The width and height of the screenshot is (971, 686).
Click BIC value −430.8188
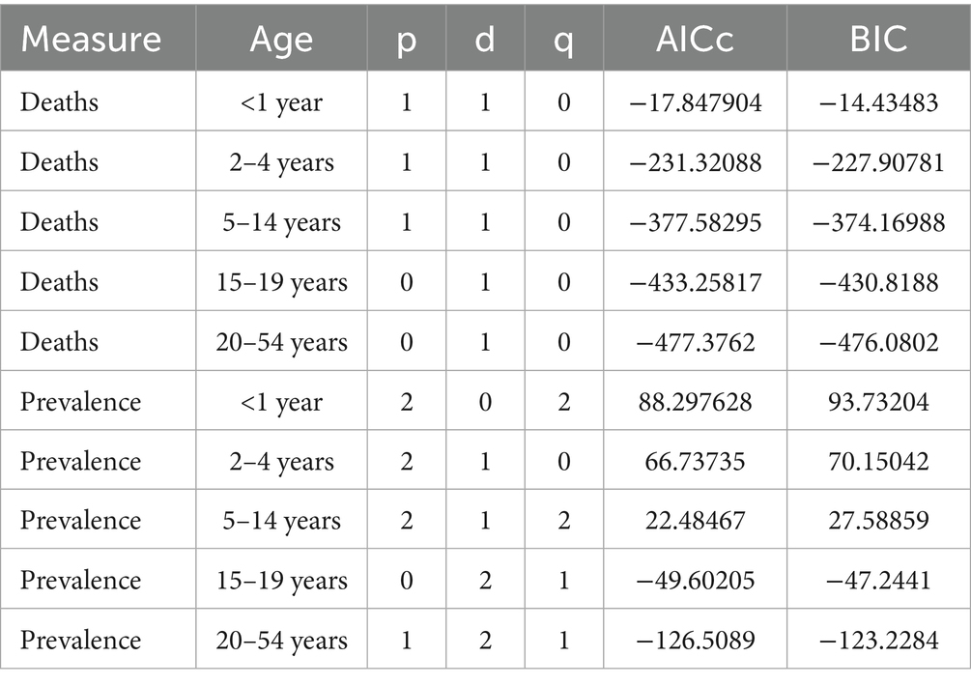click(x=878, y=282)
